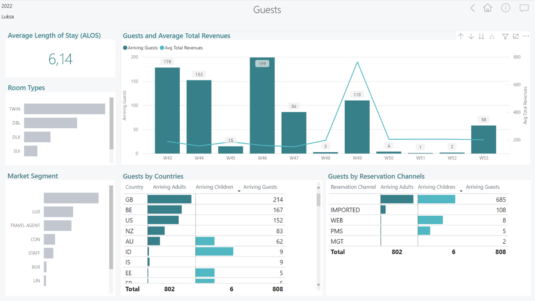The height and width of the screenshot is (301, 535).
Task: Enable drill down mode arrow
Action: pos(471,36)
